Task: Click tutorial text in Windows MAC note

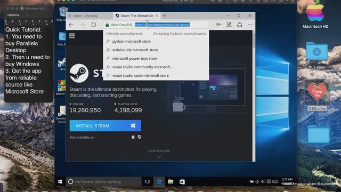Action: [27, 60]
